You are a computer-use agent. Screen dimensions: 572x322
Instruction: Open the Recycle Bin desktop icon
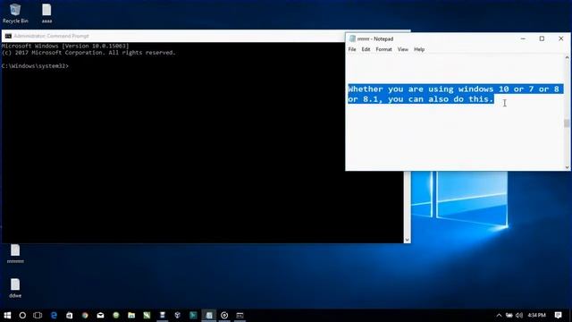(x=15, y=13)
